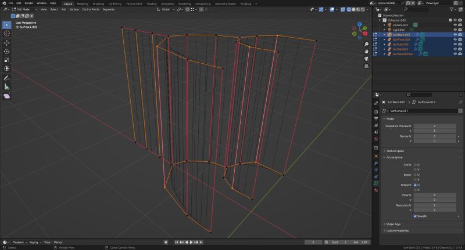
Task: Click the play animation button
Action: (191, 242)
